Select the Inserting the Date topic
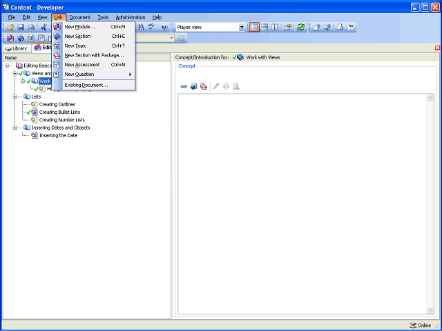Screen dimensions: 442x331 point(58,135)
